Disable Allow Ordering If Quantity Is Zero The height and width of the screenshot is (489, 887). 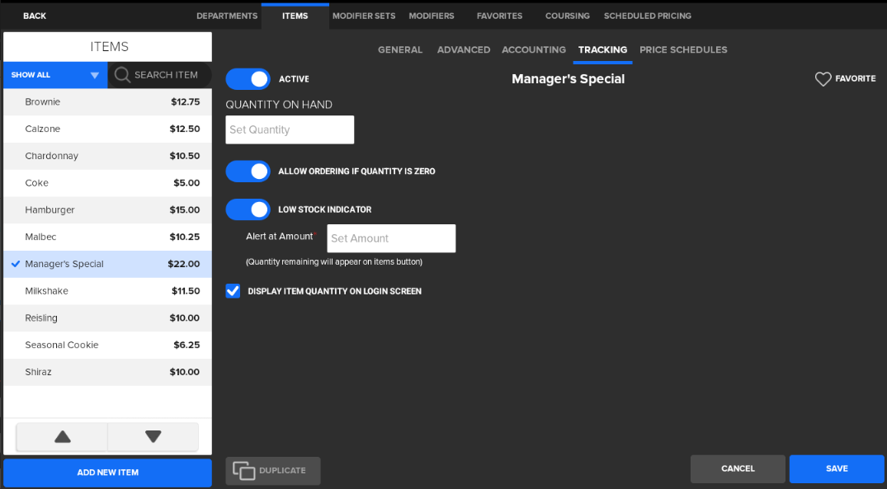(248, 172)
